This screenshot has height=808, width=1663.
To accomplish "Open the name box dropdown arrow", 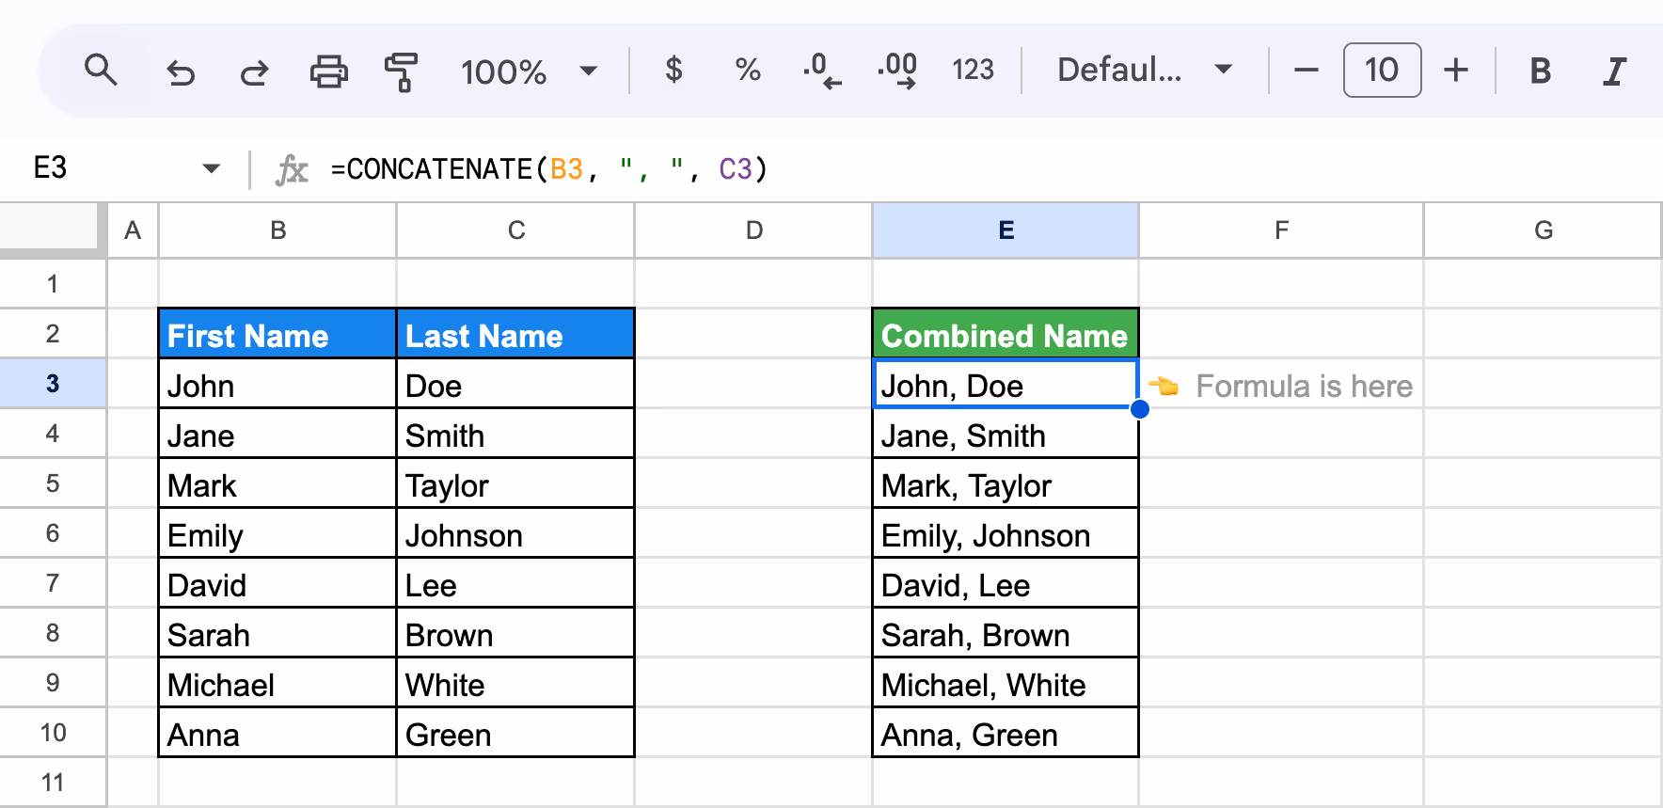I will [x=211, y=169].
